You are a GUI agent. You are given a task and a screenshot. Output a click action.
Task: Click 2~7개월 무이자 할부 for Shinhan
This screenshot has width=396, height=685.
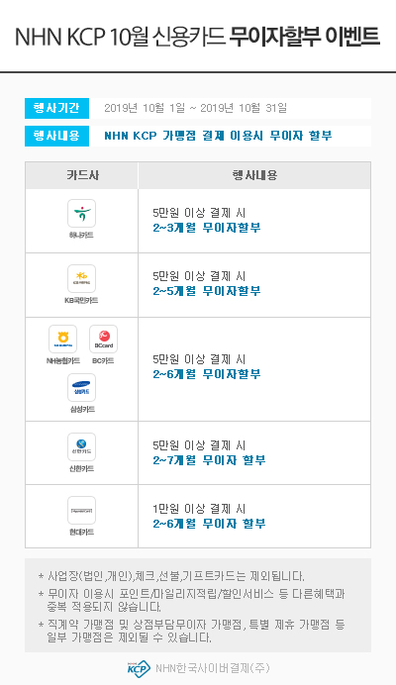coord(209,460)
